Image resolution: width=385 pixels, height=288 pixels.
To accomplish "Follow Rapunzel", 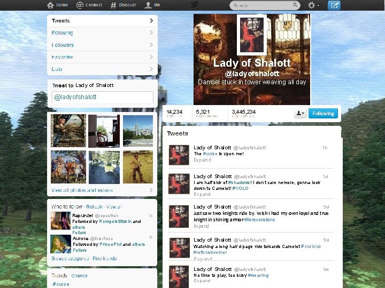I will click(79, 233).
